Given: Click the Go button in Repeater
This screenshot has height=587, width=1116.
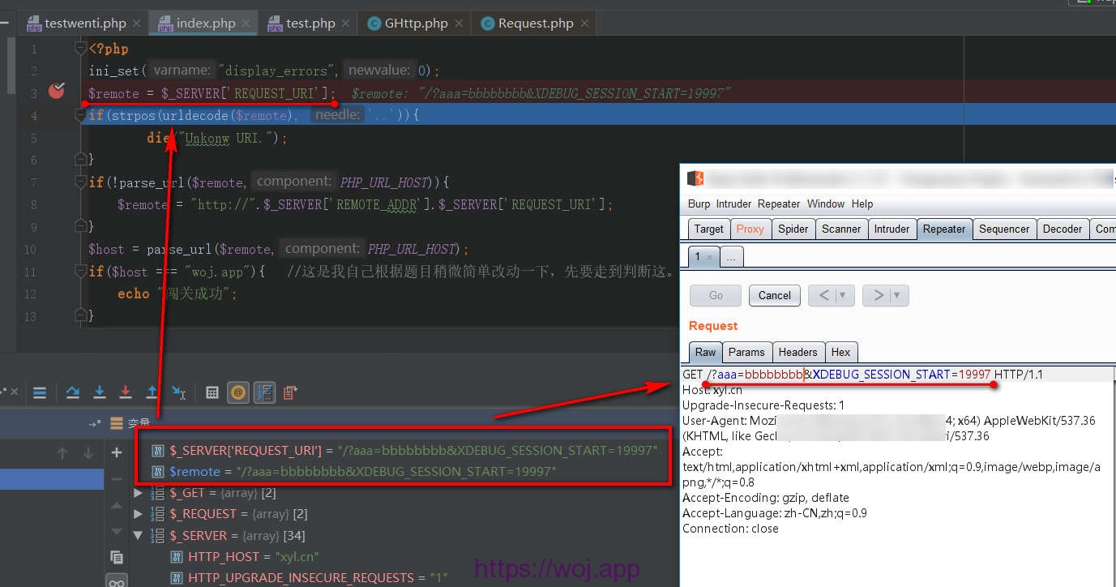Looking at the screenshot, I should tap(716, 296).
